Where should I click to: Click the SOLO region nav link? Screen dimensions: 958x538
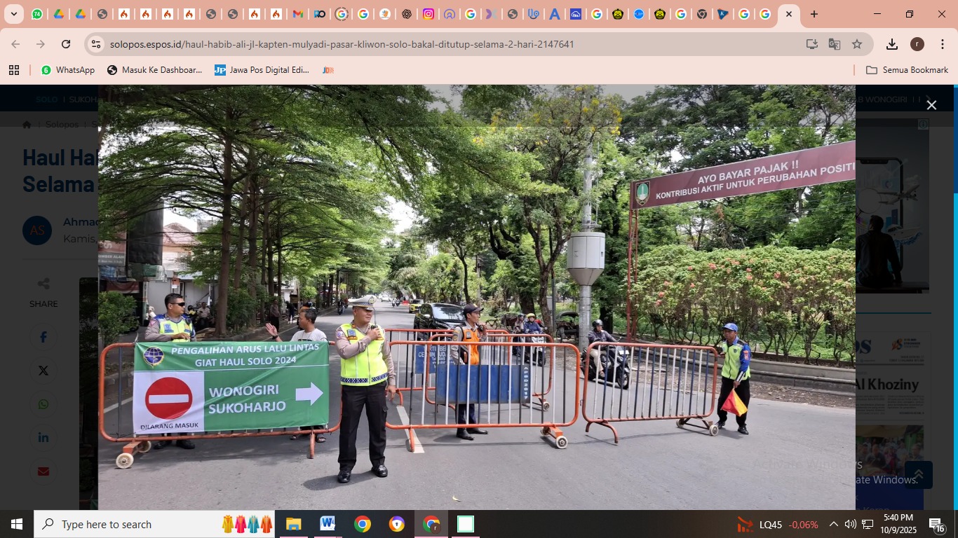pos(46,99)
